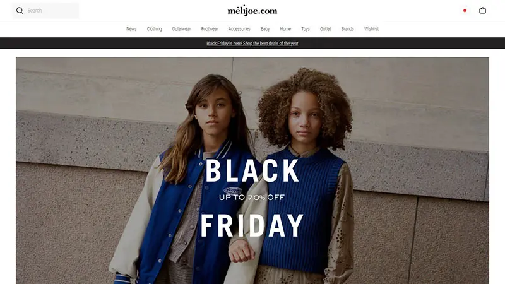The height and width of the screenshot is (284, 505).
Task: Go to the Footwear section
Action: click(210, 29)
